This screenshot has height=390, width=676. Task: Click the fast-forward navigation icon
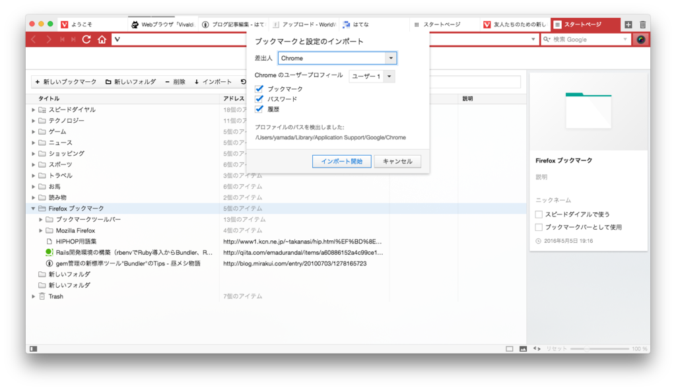pos(73,40)
